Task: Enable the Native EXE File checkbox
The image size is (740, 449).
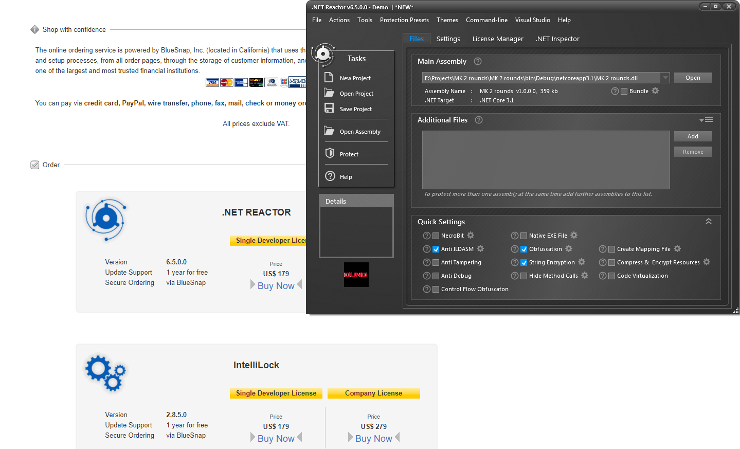Action: tap(524, 236)
